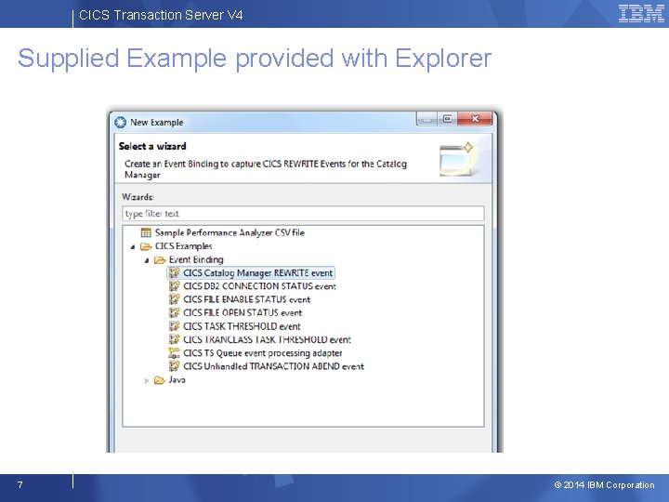Click the icon of CICS Unhandled TRANSACTION ABEND event
The width and height of the screenshot is (669, 502).
174,366
